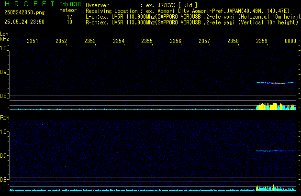Click the 'R-ch' Vertical yagi description line
Viewport: 301px width, 196px height.
tap(192, 22)
